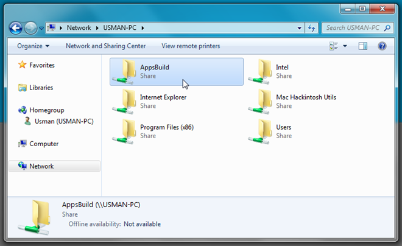Click the magnifier search icon
Screen dimensions: 402x246
[387, 27]
